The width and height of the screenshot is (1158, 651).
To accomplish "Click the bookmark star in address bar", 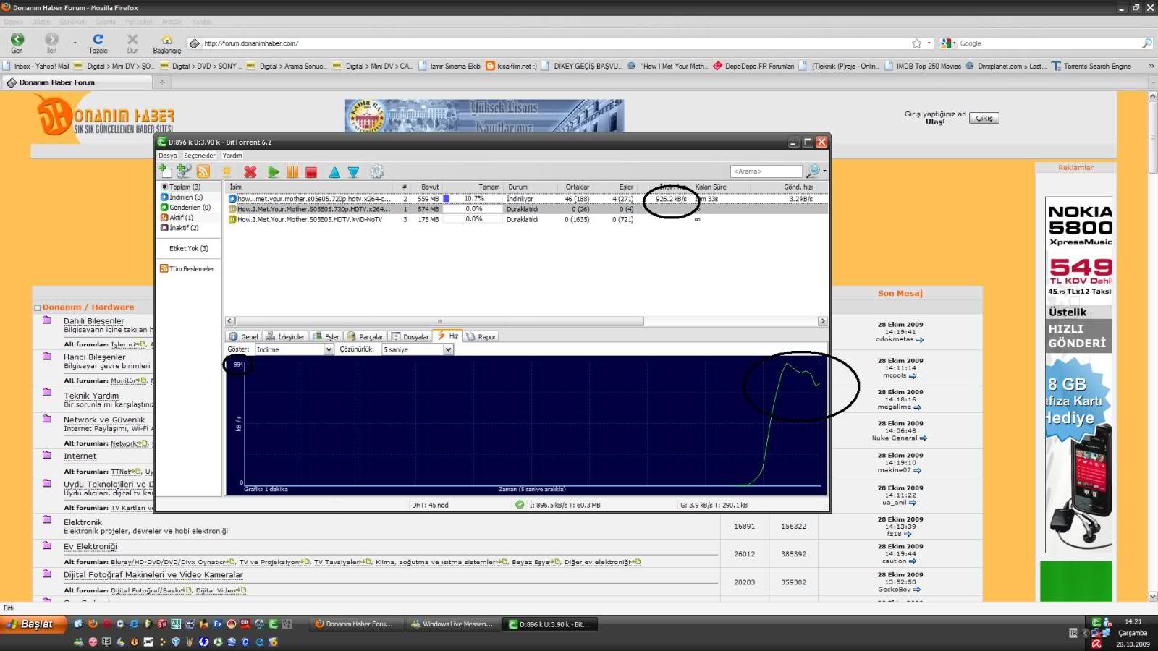I will coord(916,43).
